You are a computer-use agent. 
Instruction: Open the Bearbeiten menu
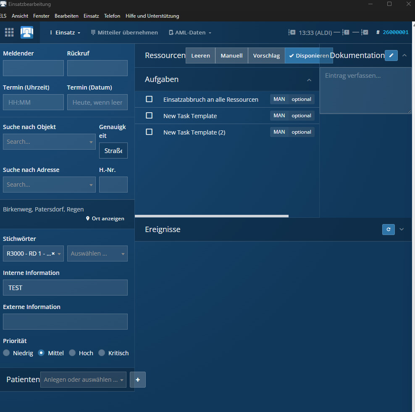(x=66, y=16)
